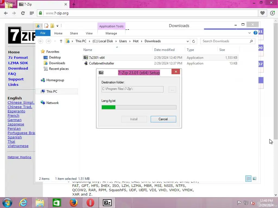
Task: Click the muted volume tray icon
Action: (252, 203)
